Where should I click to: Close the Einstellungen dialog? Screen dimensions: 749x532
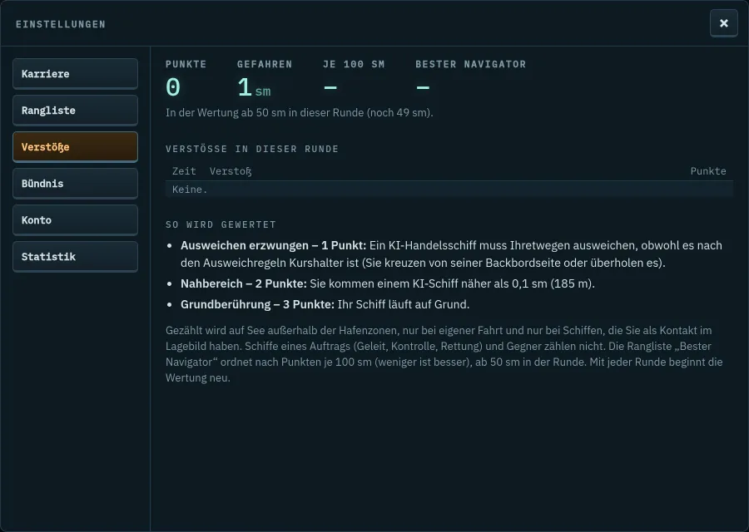coord(724,23)
